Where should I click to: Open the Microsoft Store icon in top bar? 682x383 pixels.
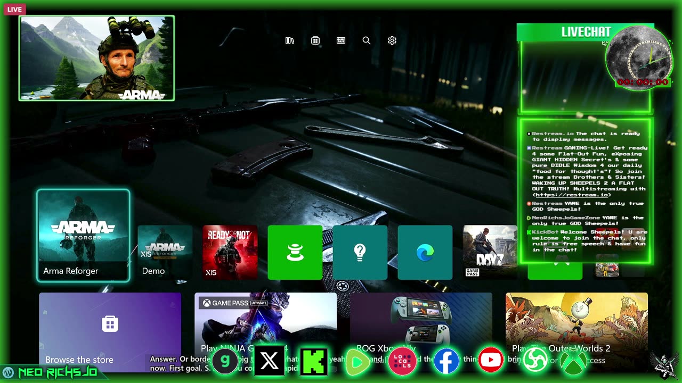[x=315, y=40]
